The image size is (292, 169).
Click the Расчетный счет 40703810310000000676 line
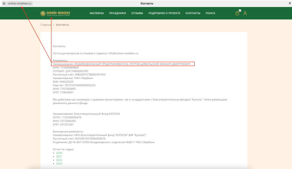pos(79,139)
